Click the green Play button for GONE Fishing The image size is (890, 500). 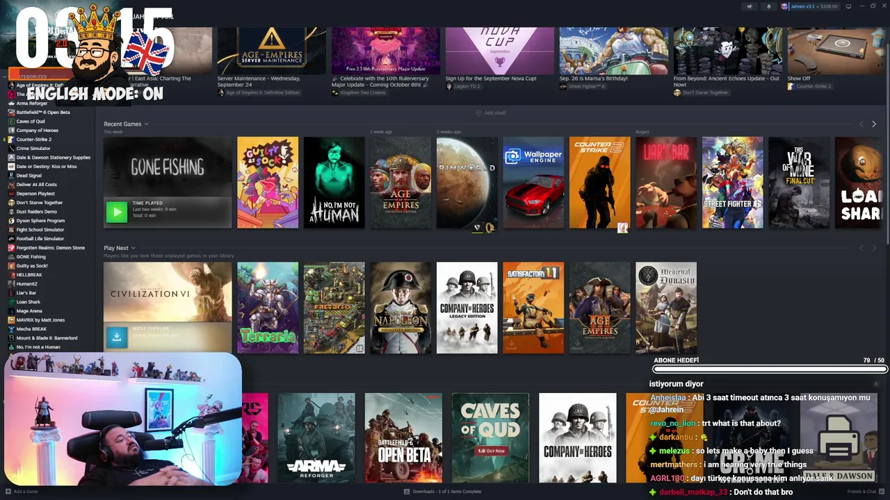coord(116,212)
